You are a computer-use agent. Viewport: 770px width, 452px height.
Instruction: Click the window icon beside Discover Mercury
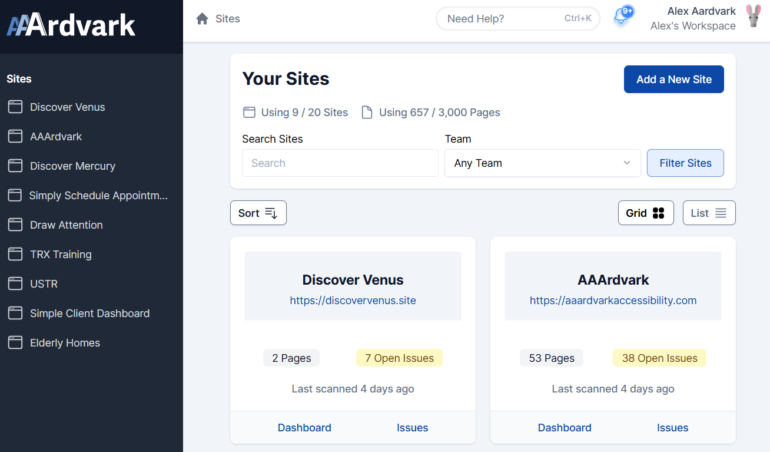(15, 166)
